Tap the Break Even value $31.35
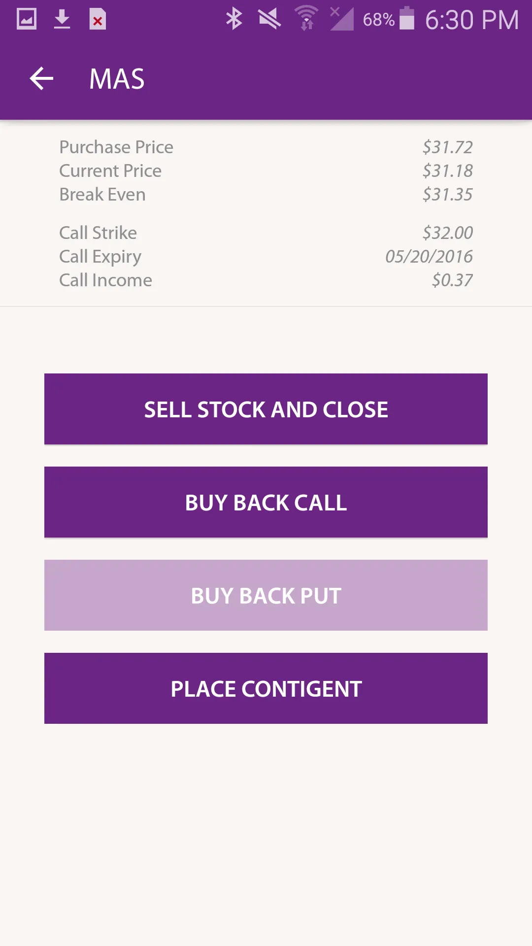Screen dimensions: 532x946 [x=447, y=194]
